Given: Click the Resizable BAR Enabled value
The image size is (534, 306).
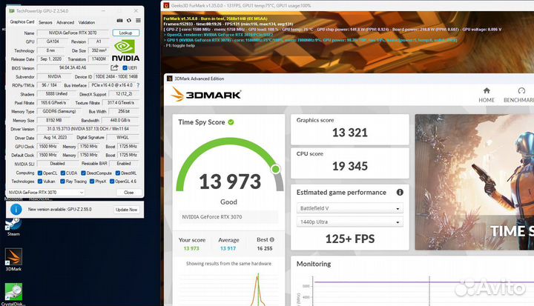Looking at the screenshot, I should pos(124,164).
